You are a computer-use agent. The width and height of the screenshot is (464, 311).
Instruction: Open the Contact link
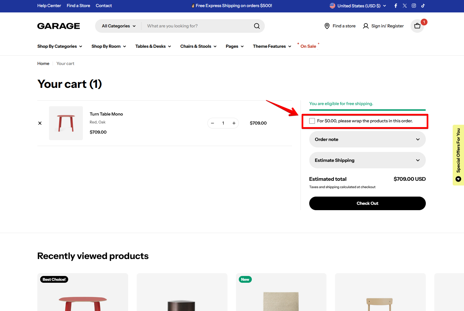pos(104,6)
